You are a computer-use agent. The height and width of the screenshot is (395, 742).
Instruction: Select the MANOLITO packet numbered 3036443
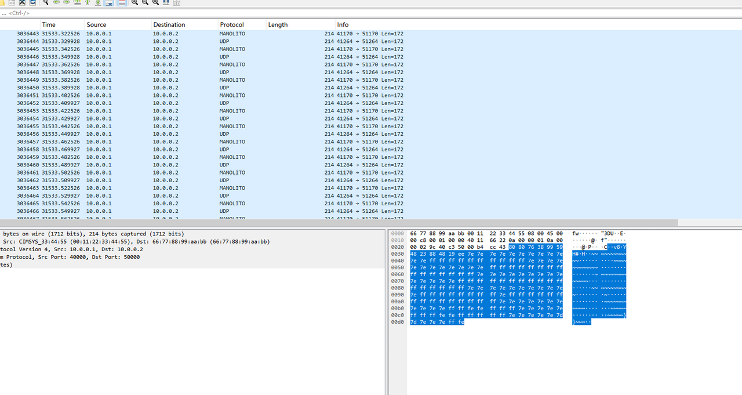point(174,33)
